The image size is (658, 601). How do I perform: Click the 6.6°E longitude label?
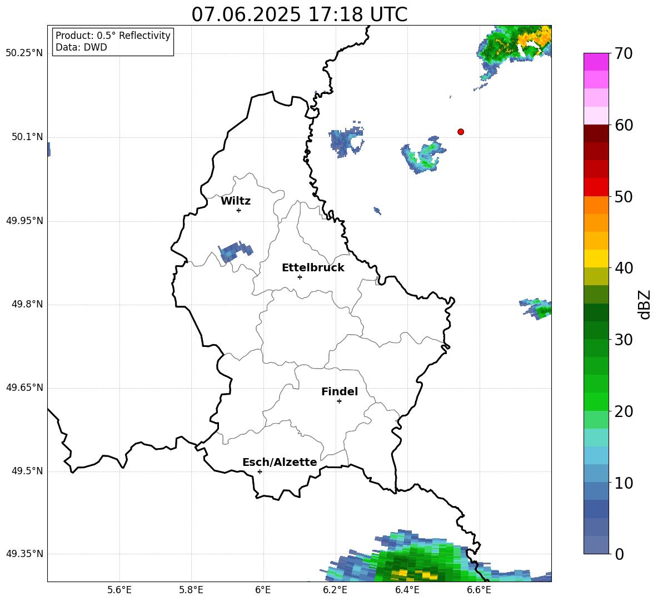tap(479, 590)
